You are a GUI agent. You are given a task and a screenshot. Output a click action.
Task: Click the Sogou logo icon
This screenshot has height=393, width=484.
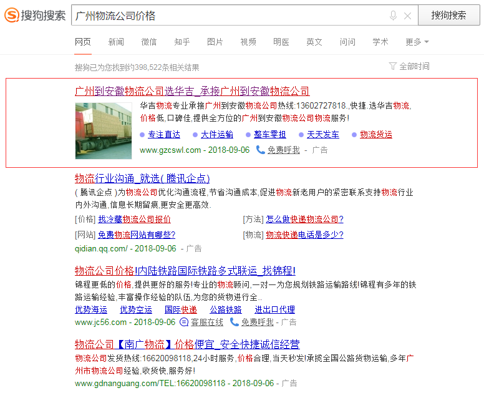pos(12,15)
